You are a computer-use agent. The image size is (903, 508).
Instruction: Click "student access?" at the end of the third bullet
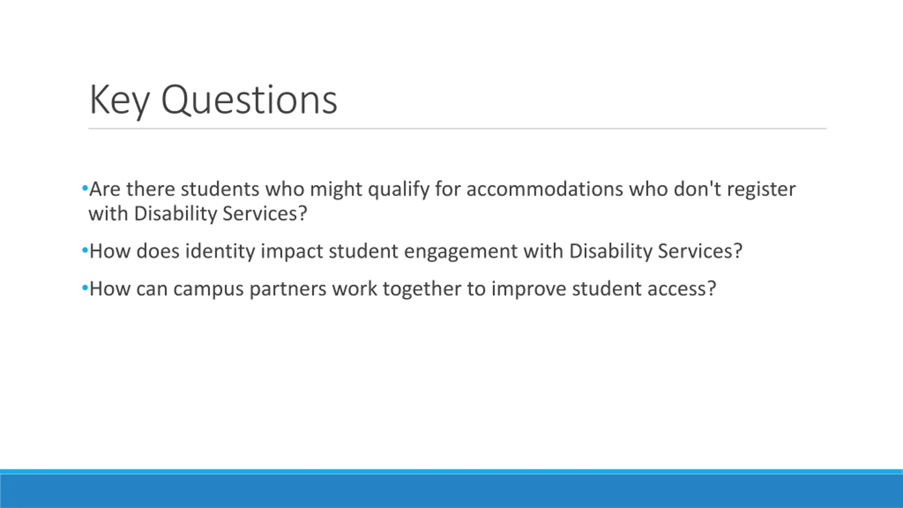(x=644, y=289)
